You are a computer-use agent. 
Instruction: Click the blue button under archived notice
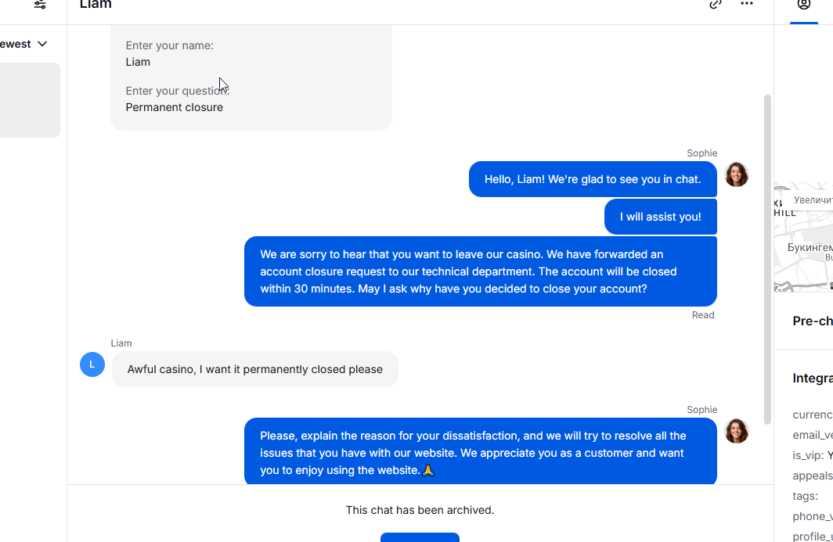click(420, 537)
